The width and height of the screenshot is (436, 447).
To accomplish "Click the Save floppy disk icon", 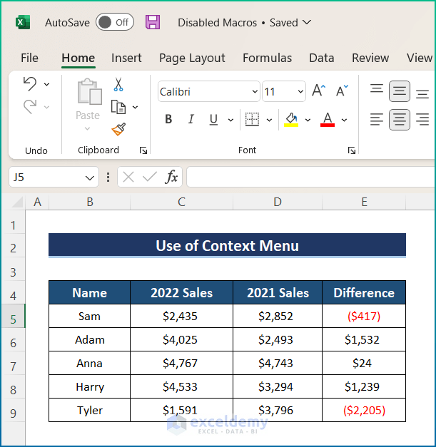I will pos(153,22).
